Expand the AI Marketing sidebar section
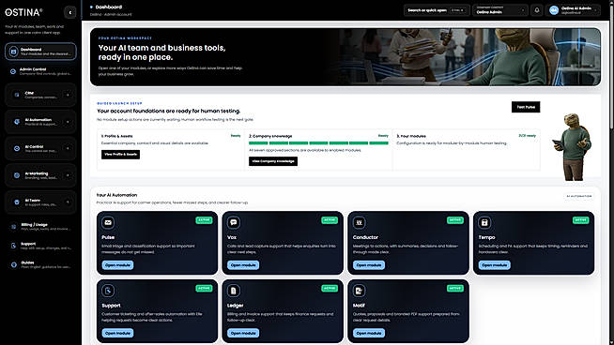 [x=68, y=175]
